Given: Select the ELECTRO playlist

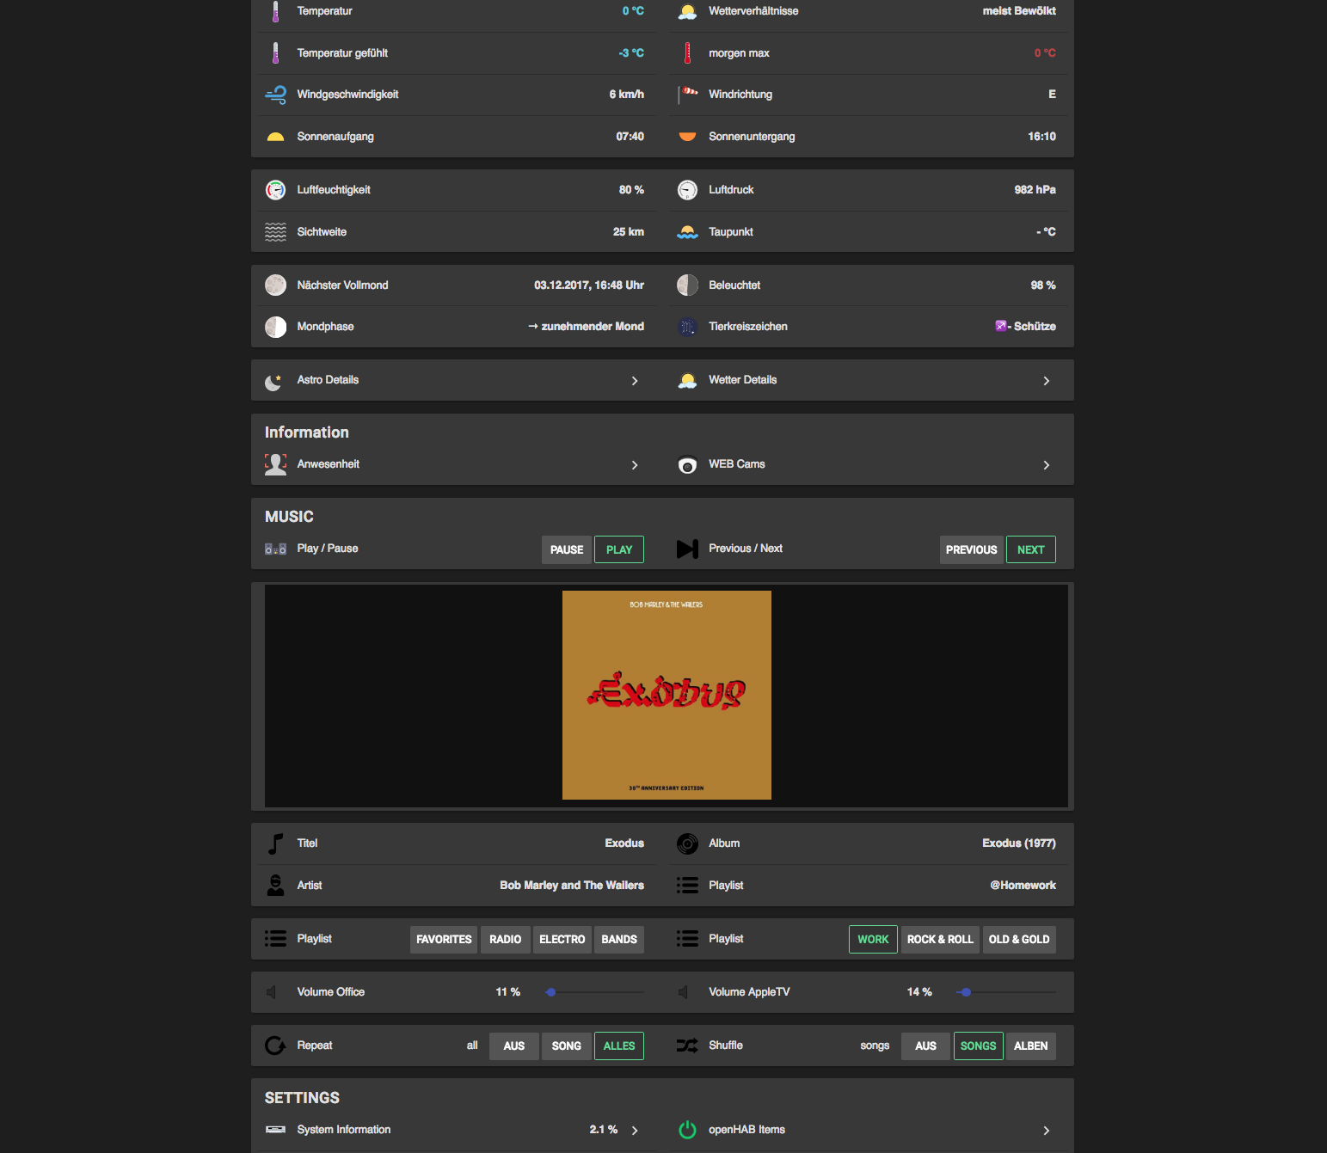Looking at the screenshot, I should point(562,940).
